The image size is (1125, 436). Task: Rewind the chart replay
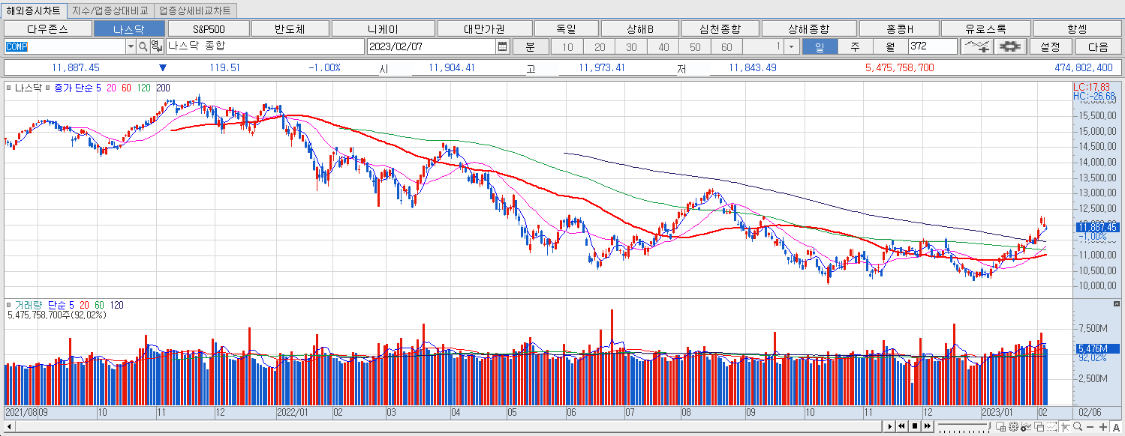tap(902, 426)
